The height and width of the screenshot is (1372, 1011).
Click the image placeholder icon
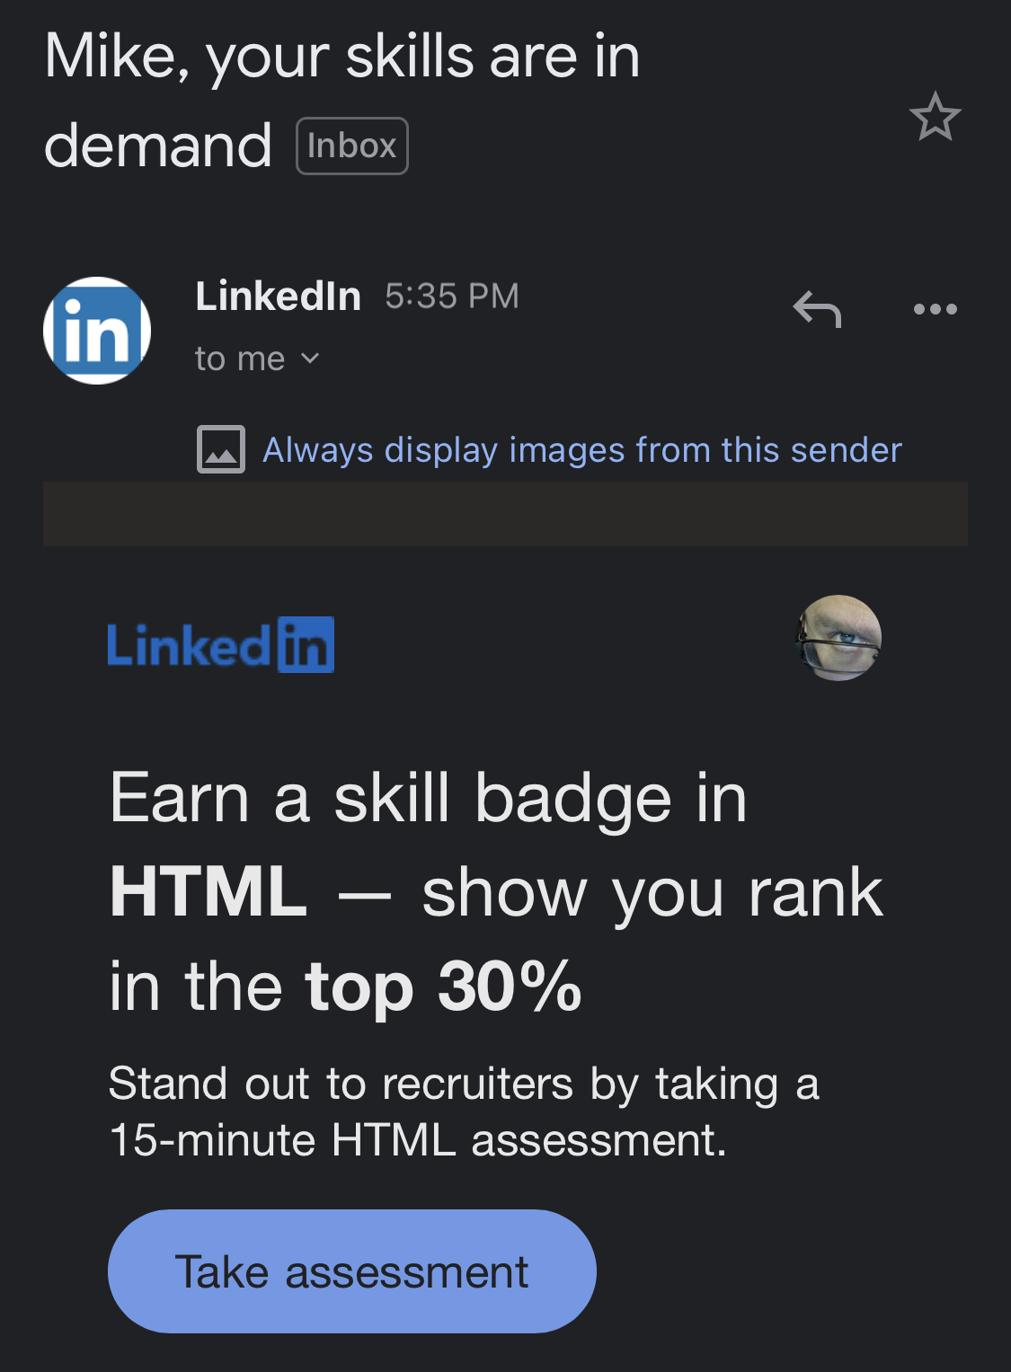pos(220,449)
